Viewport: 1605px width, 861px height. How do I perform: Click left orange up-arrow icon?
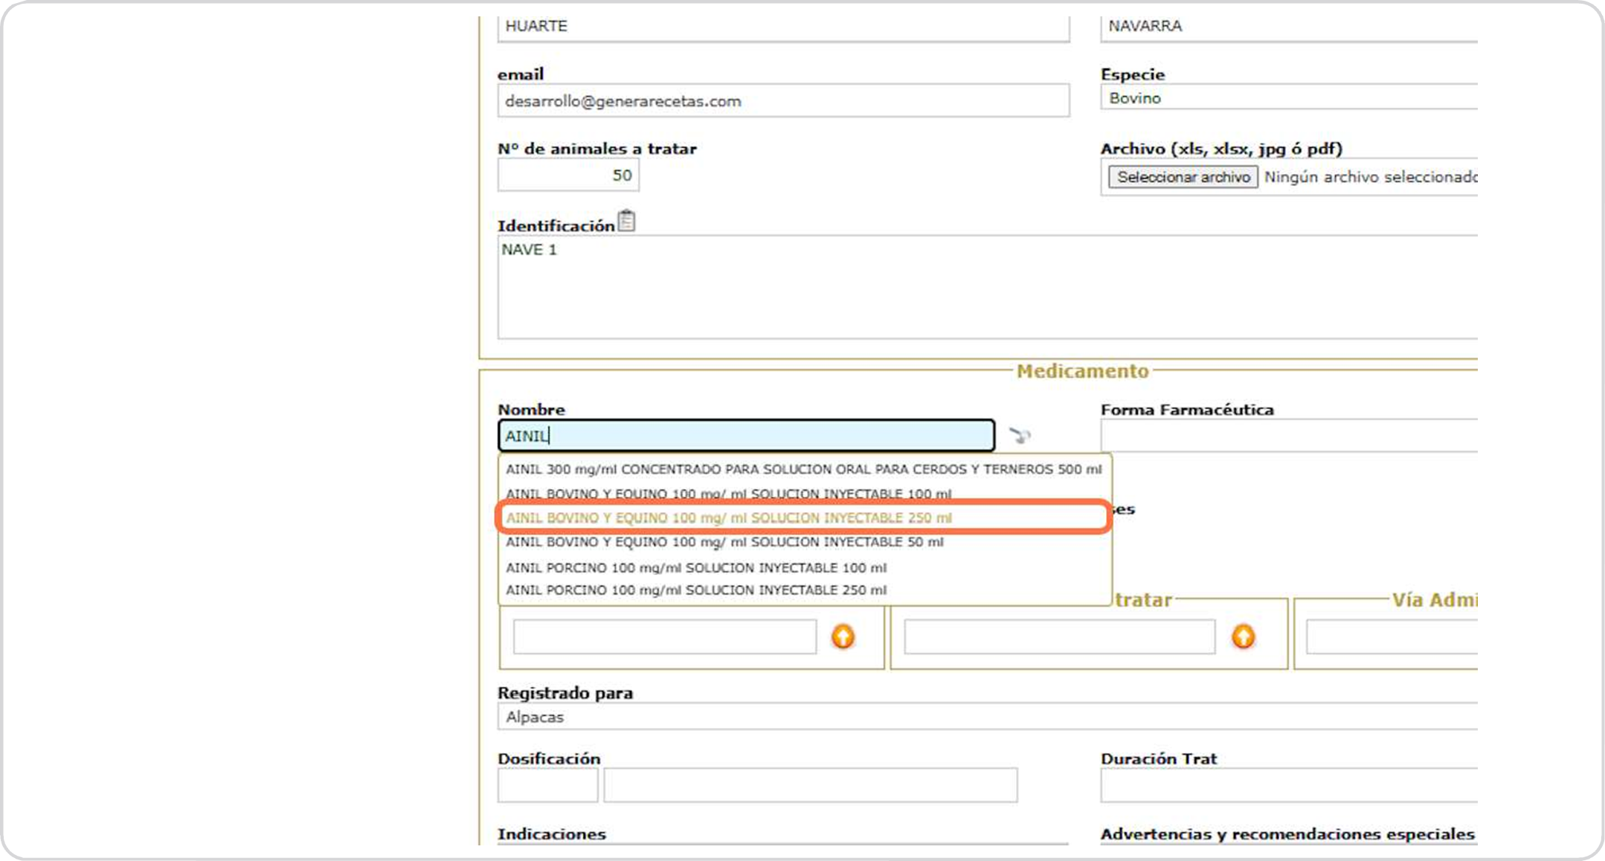tap(842, 636)
